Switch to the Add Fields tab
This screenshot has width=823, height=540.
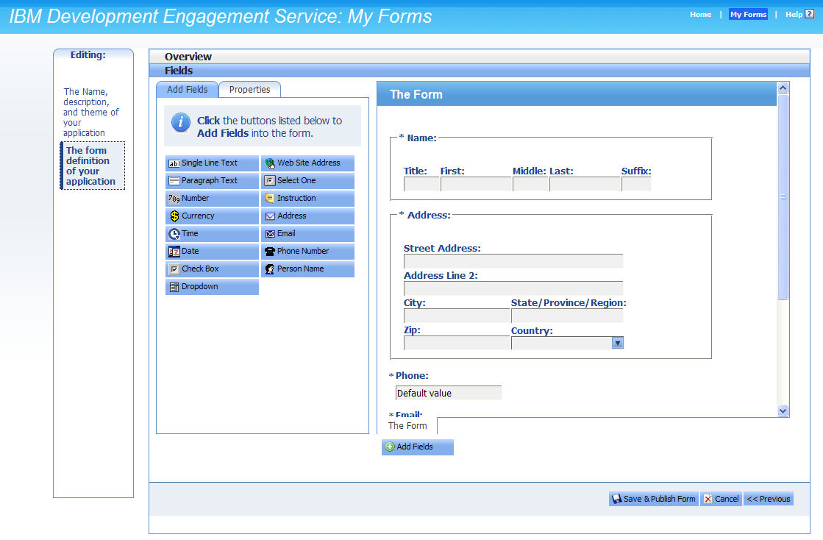(x=187, y=90)
